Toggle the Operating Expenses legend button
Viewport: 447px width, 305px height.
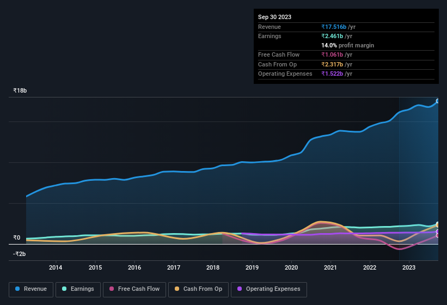click(269, 289)
